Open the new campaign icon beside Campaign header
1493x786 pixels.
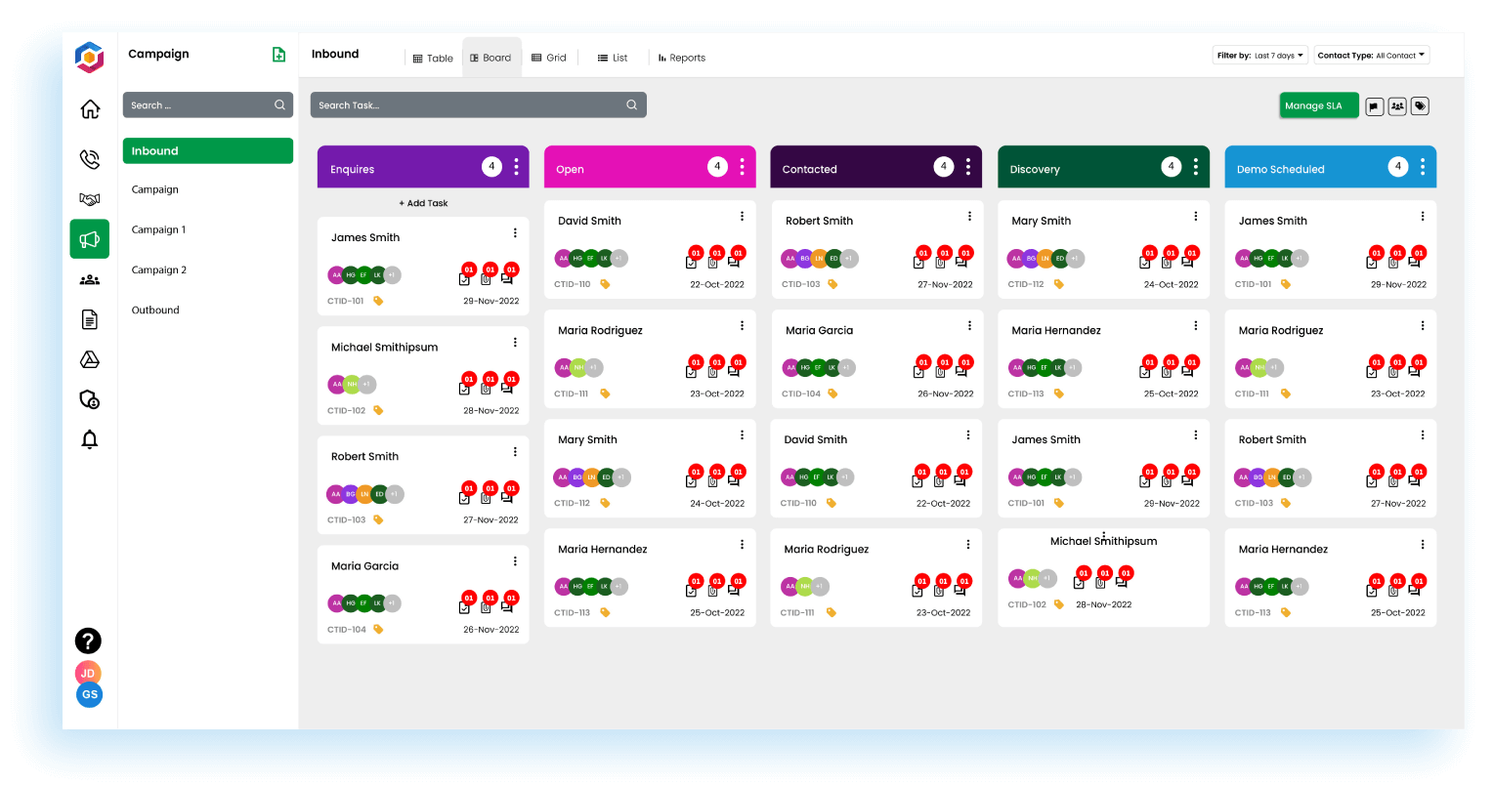point(279,54)
